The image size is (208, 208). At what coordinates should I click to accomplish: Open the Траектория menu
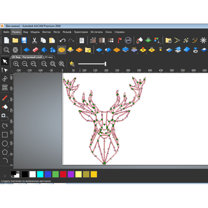coord(81,32)
